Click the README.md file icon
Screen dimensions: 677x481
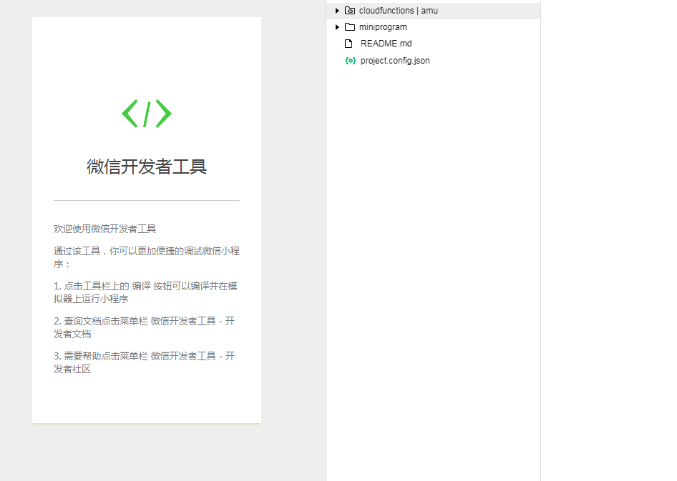[349, 44]
